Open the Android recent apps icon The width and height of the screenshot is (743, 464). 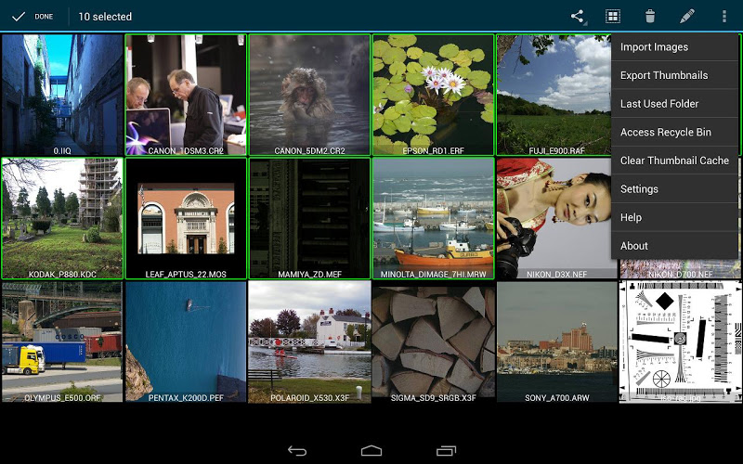pos(446,450)
